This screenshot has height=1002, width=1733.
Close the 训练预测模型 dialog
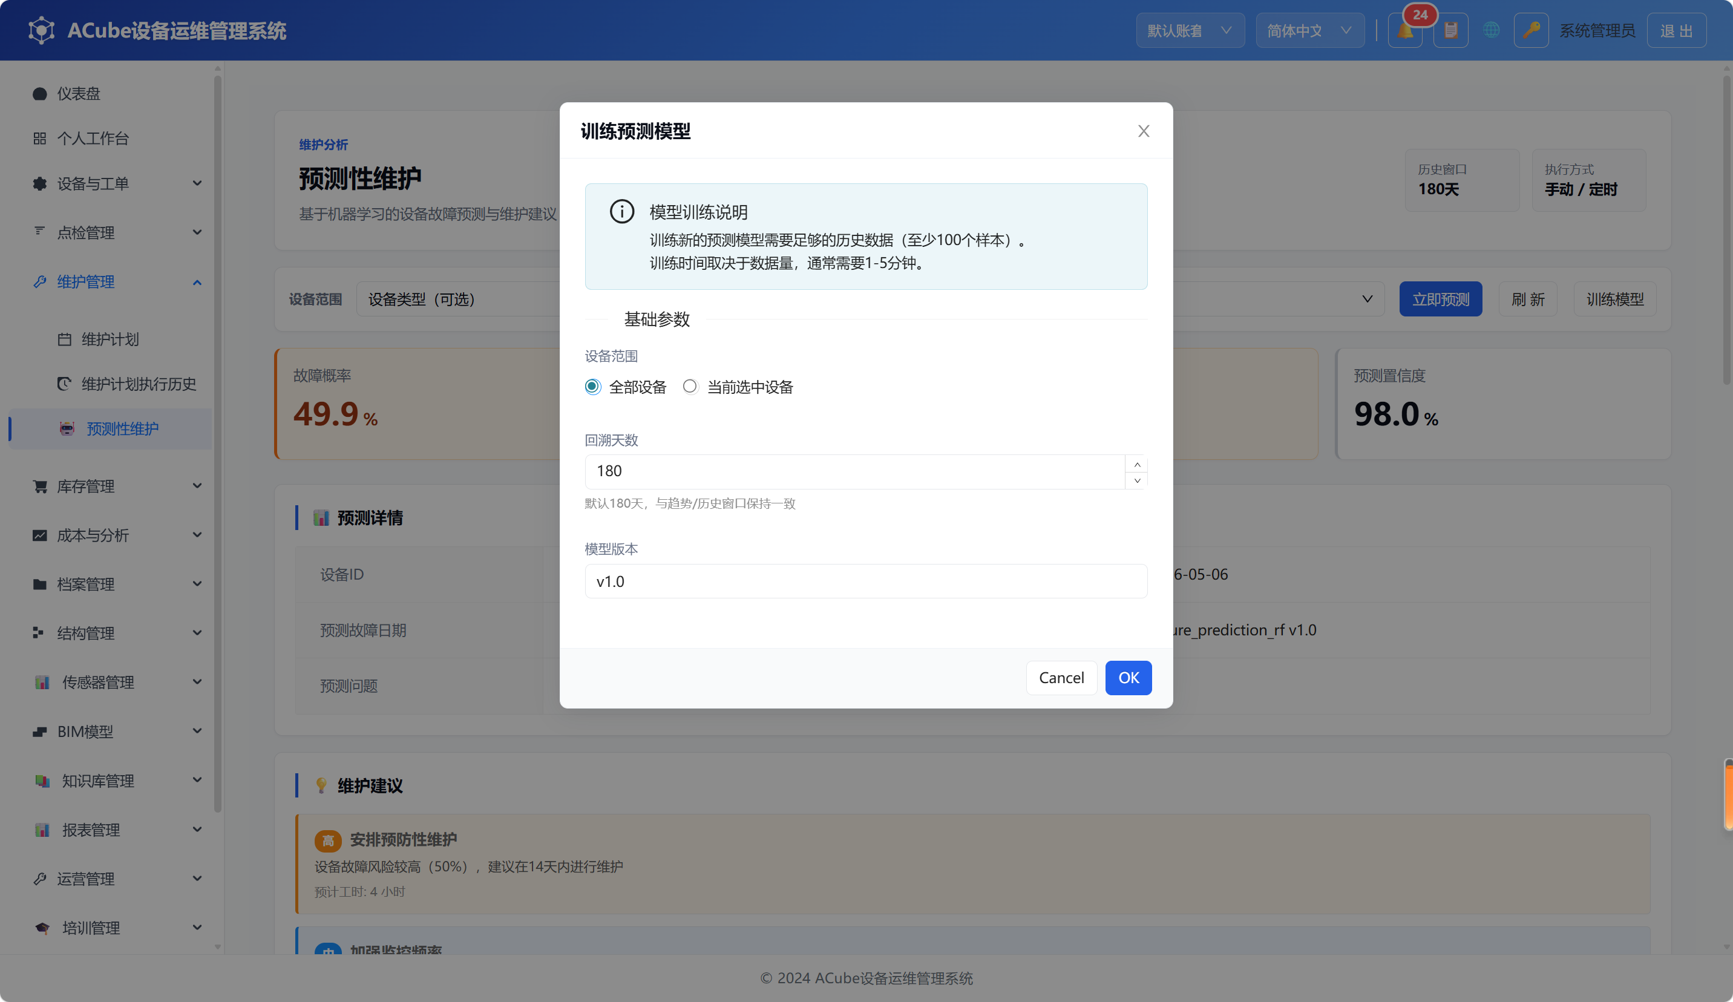tap(1143, 131)
